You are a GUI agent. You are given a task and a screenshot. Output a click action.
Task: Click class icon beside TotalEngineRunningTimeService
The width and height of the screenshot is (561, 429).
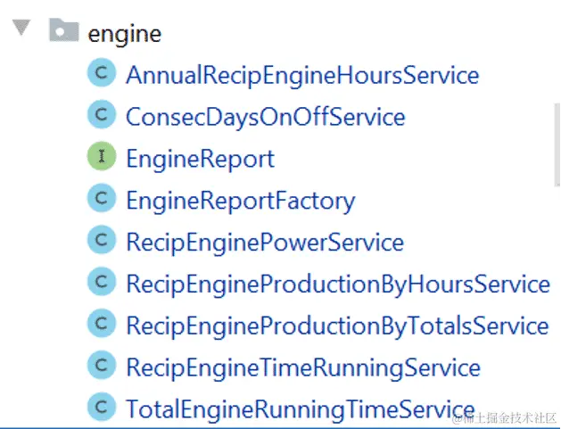pyautogui.click(x=102, y=407)
